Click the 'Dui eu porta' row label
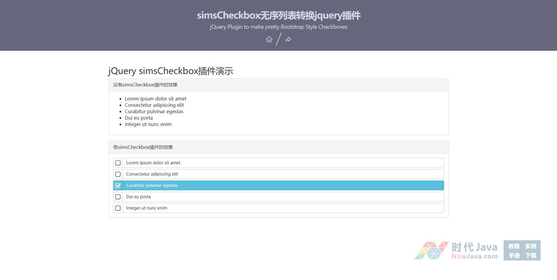557x280 pixels. tap(138, 197)
